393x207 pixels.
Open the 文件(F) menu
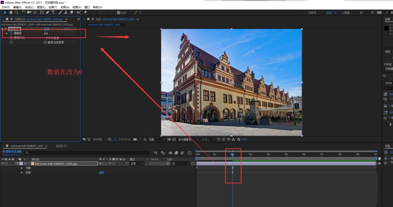point(6,7)
